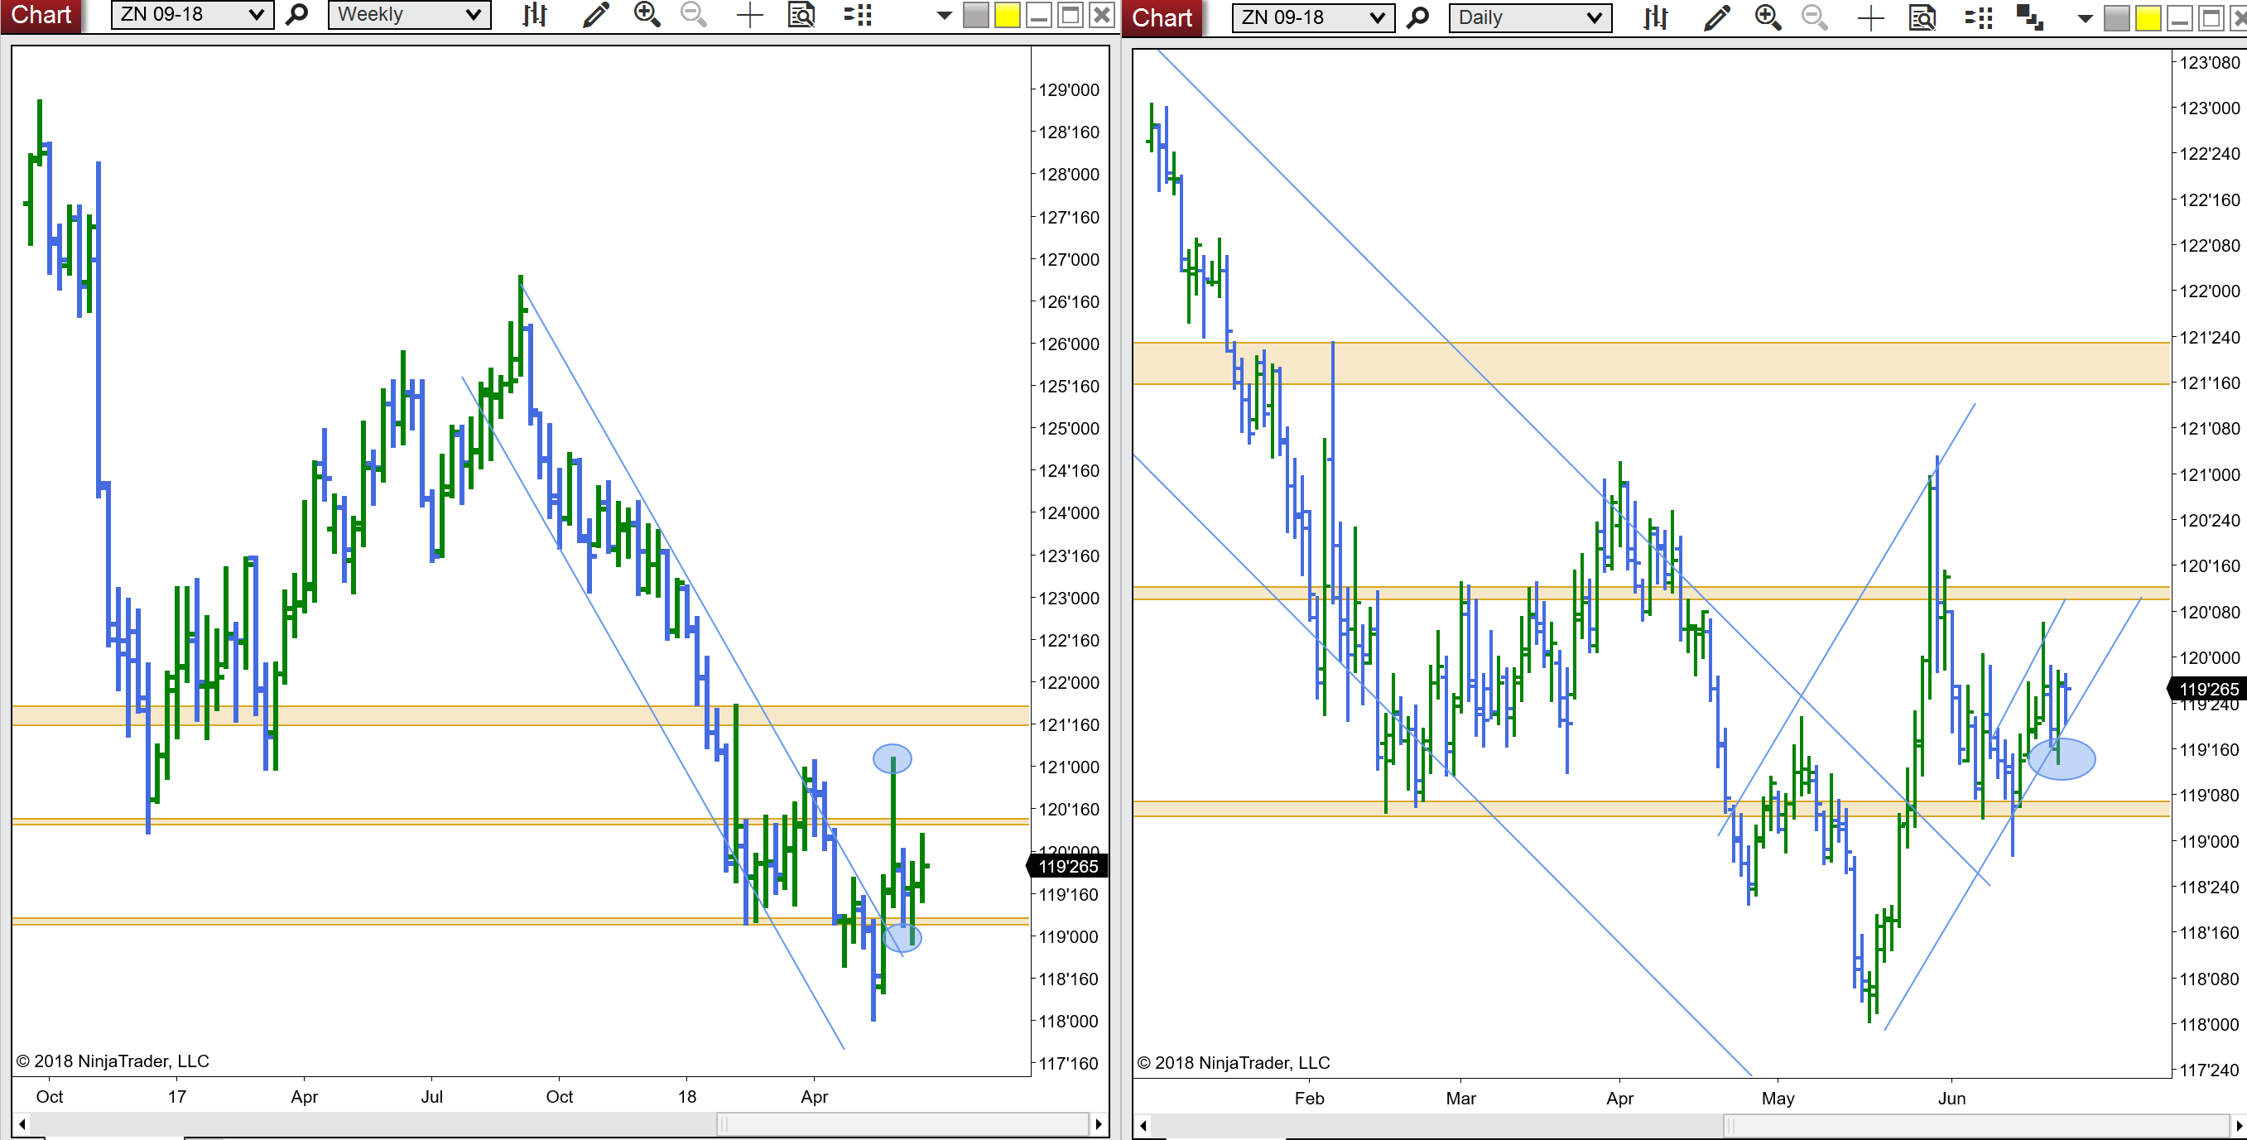Image resolution: width=2247 pixels, height=1140 pixels.
Task: Open ZN 09-18 instrument dropdown in Daily chart
Action: [1313, 17]
